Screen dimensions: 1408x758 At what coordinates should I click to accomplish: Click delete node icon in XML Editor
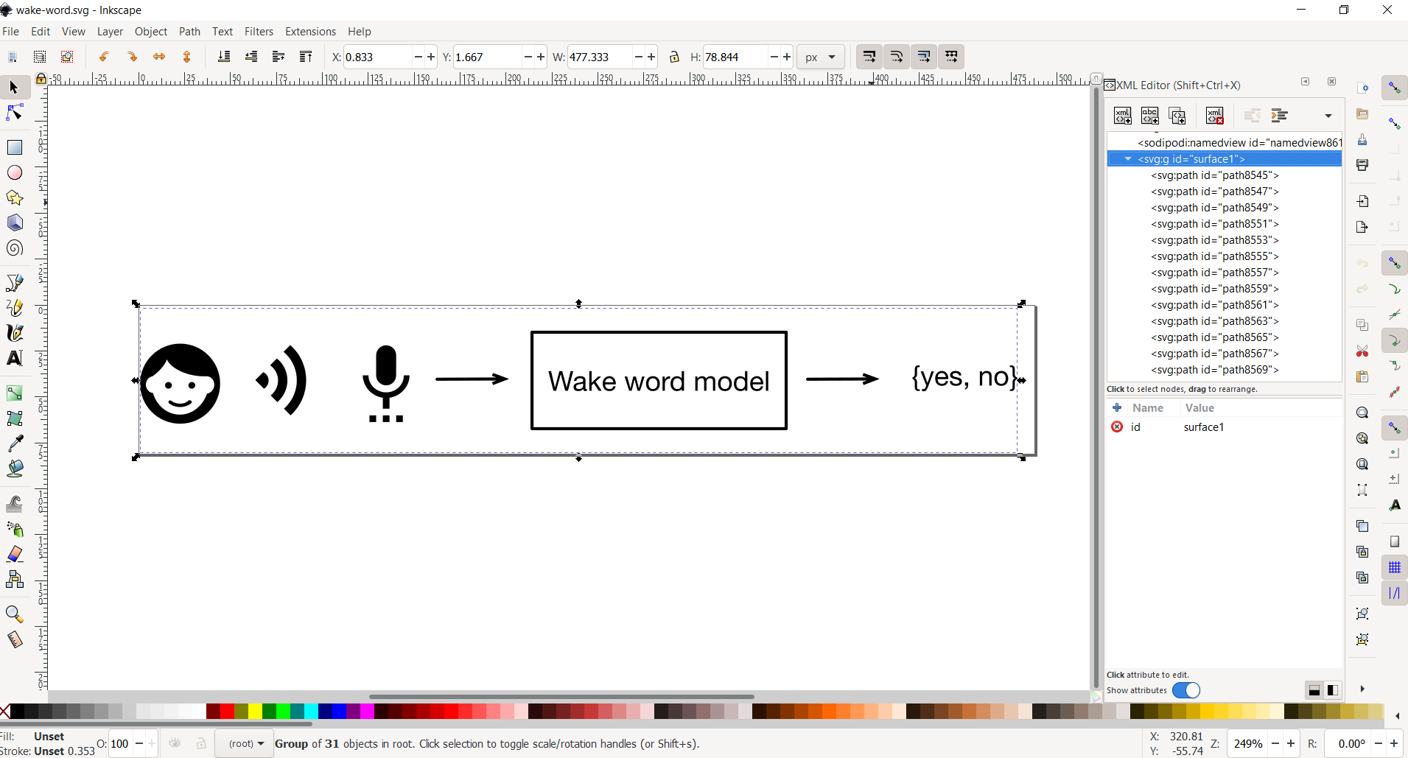1214,116
